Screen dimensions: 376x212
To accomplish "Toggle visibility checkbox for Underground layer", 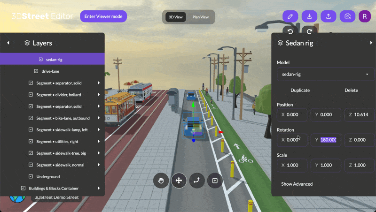I will [31, 177].
